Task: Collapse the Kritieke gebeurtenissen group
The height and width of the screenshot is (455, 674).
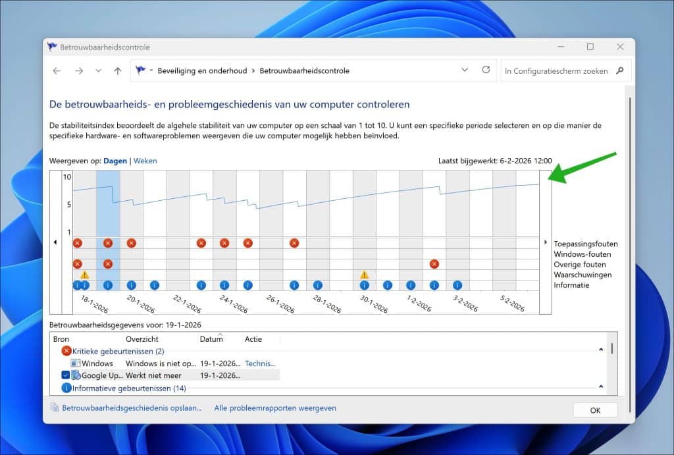Action: (x=600, y=351)
